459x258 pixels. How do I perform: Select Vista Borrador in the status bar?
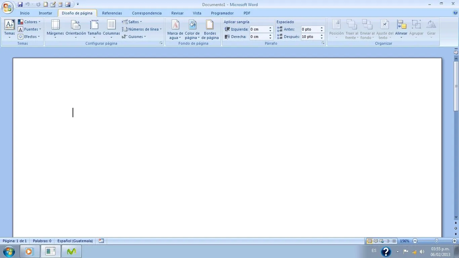click(393, 241)
